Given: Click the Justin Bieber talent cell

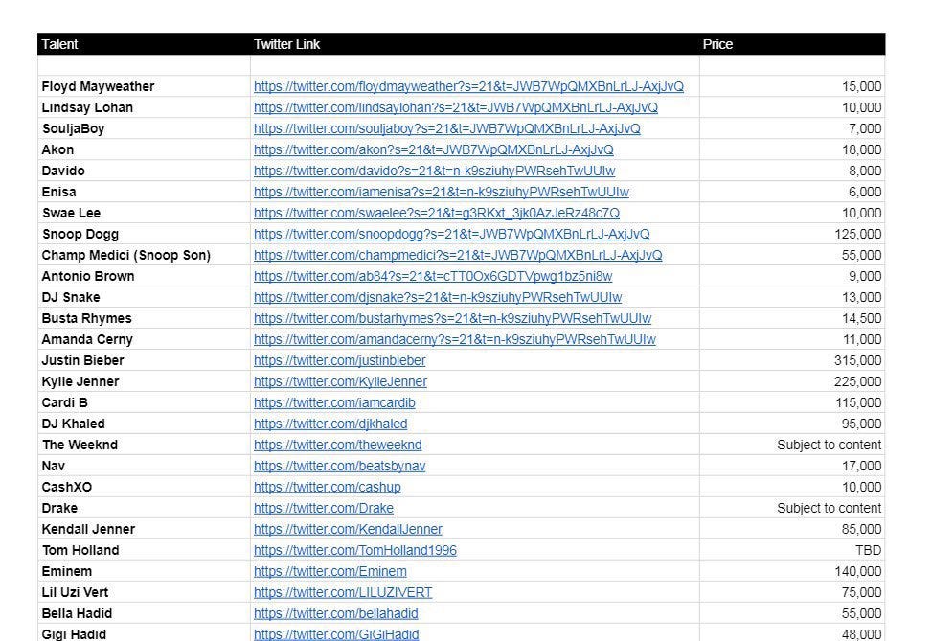Looking at the screenshot, I should pyautogui.click(x=144, y=361).
